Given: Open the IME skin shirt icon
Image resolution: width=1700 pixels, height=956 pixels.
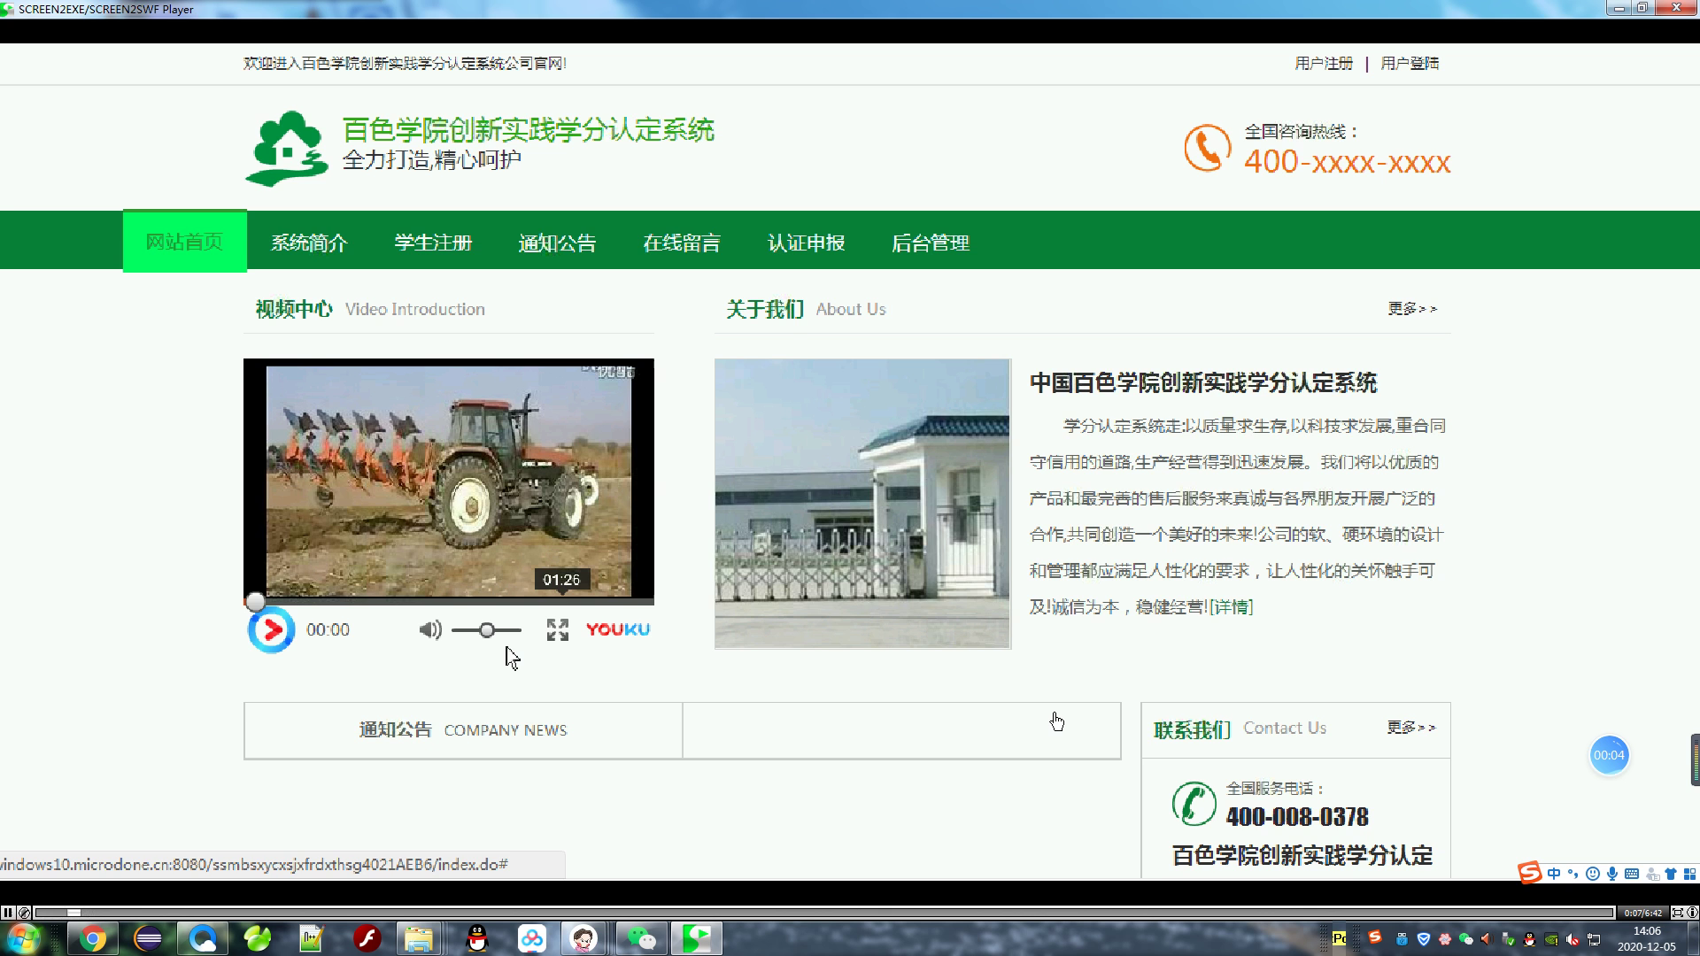Looking at the screenshot, I should coord(1671,874).
